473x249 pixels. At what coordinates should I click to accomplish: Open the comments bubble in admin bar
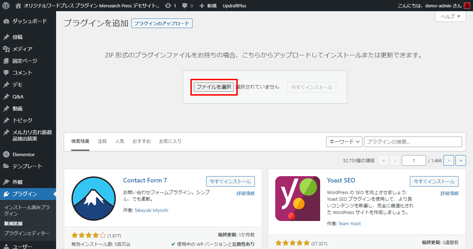[188, 6]
